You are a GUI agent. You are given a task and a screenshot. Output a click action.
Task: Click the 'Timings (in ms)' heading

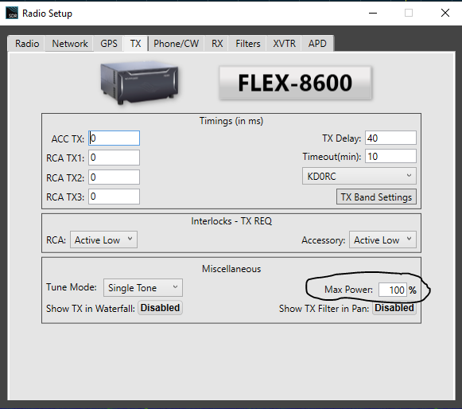pyautogui.click(x=231, y=121)
